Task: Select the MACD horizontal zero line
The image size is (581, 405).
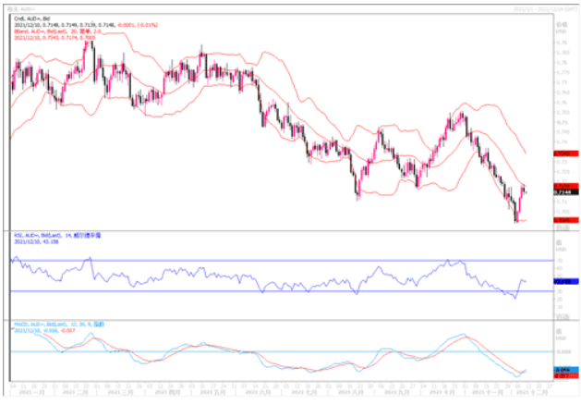Action: pyautogui.click(x=277, y=351)
